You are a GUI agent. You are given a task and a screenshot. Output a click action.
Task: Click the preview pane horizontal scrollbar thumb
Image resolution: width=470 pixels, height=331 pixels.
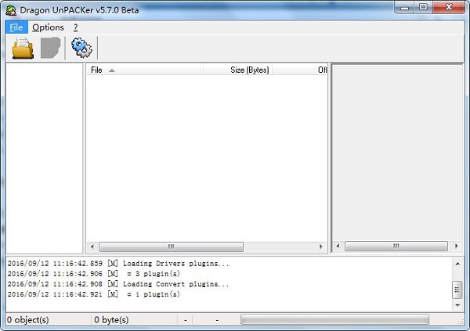click(x=396, y=246)
